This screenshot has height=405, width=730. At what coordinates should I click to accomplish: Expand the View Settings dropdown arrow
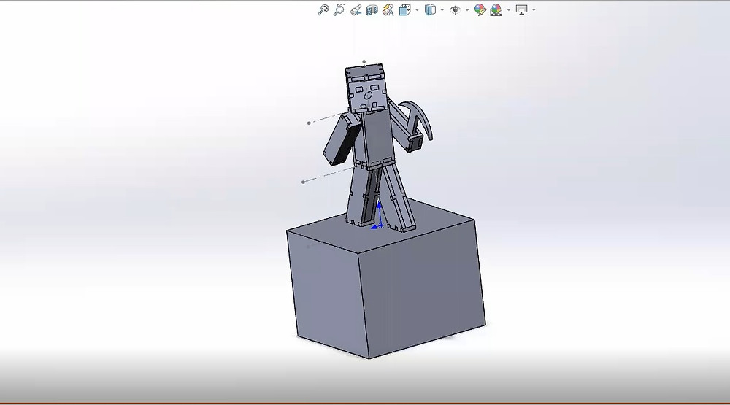pyautogui.click(x=534, y=9)
